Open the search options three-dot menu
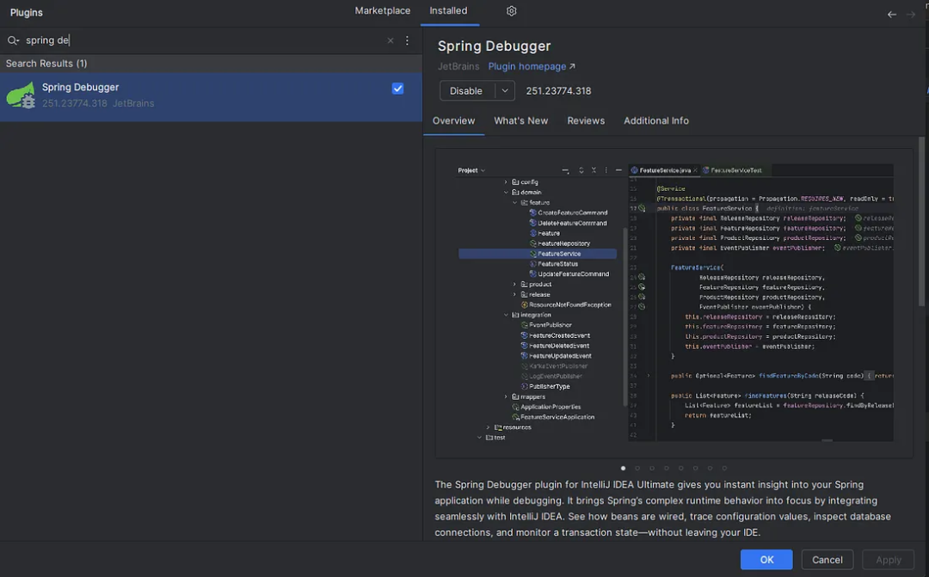The height and width of the screenshot is (577, 929). 407,40
